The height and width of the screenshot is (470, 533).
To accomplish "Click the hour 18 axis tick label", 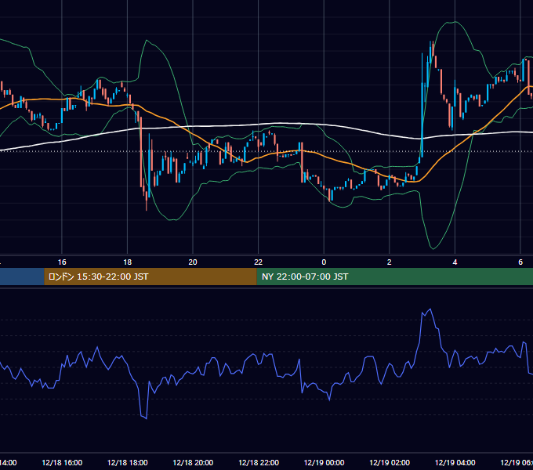I will click(x=128, y=262).
